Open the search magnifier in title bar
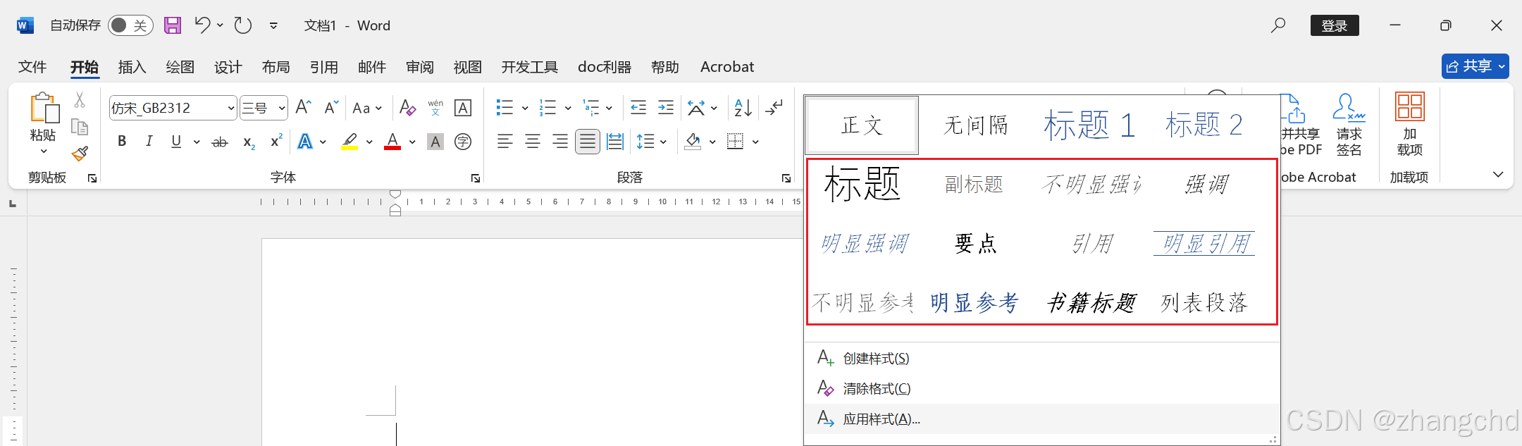Image resolution: width=1522 pixels, height=446 pixels. tap(1277, 25)
